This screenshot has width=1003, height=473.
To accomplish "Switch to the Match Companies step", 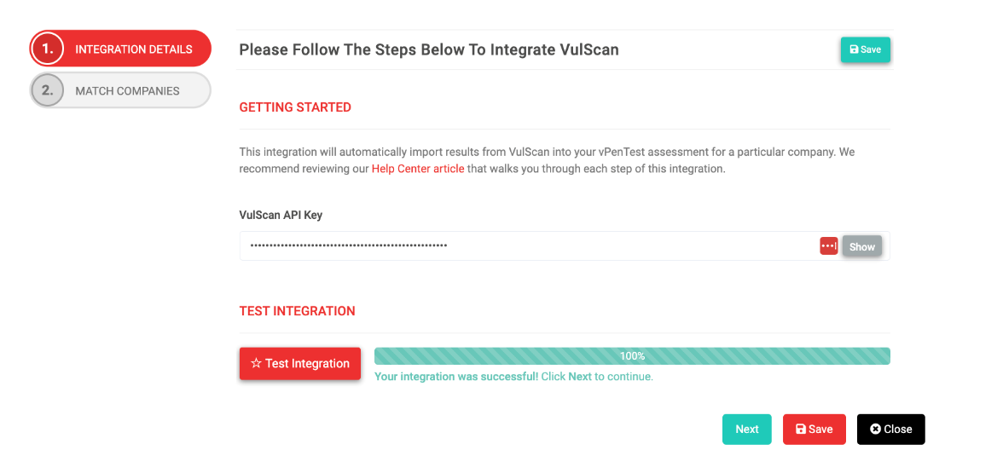I will 127,91.
